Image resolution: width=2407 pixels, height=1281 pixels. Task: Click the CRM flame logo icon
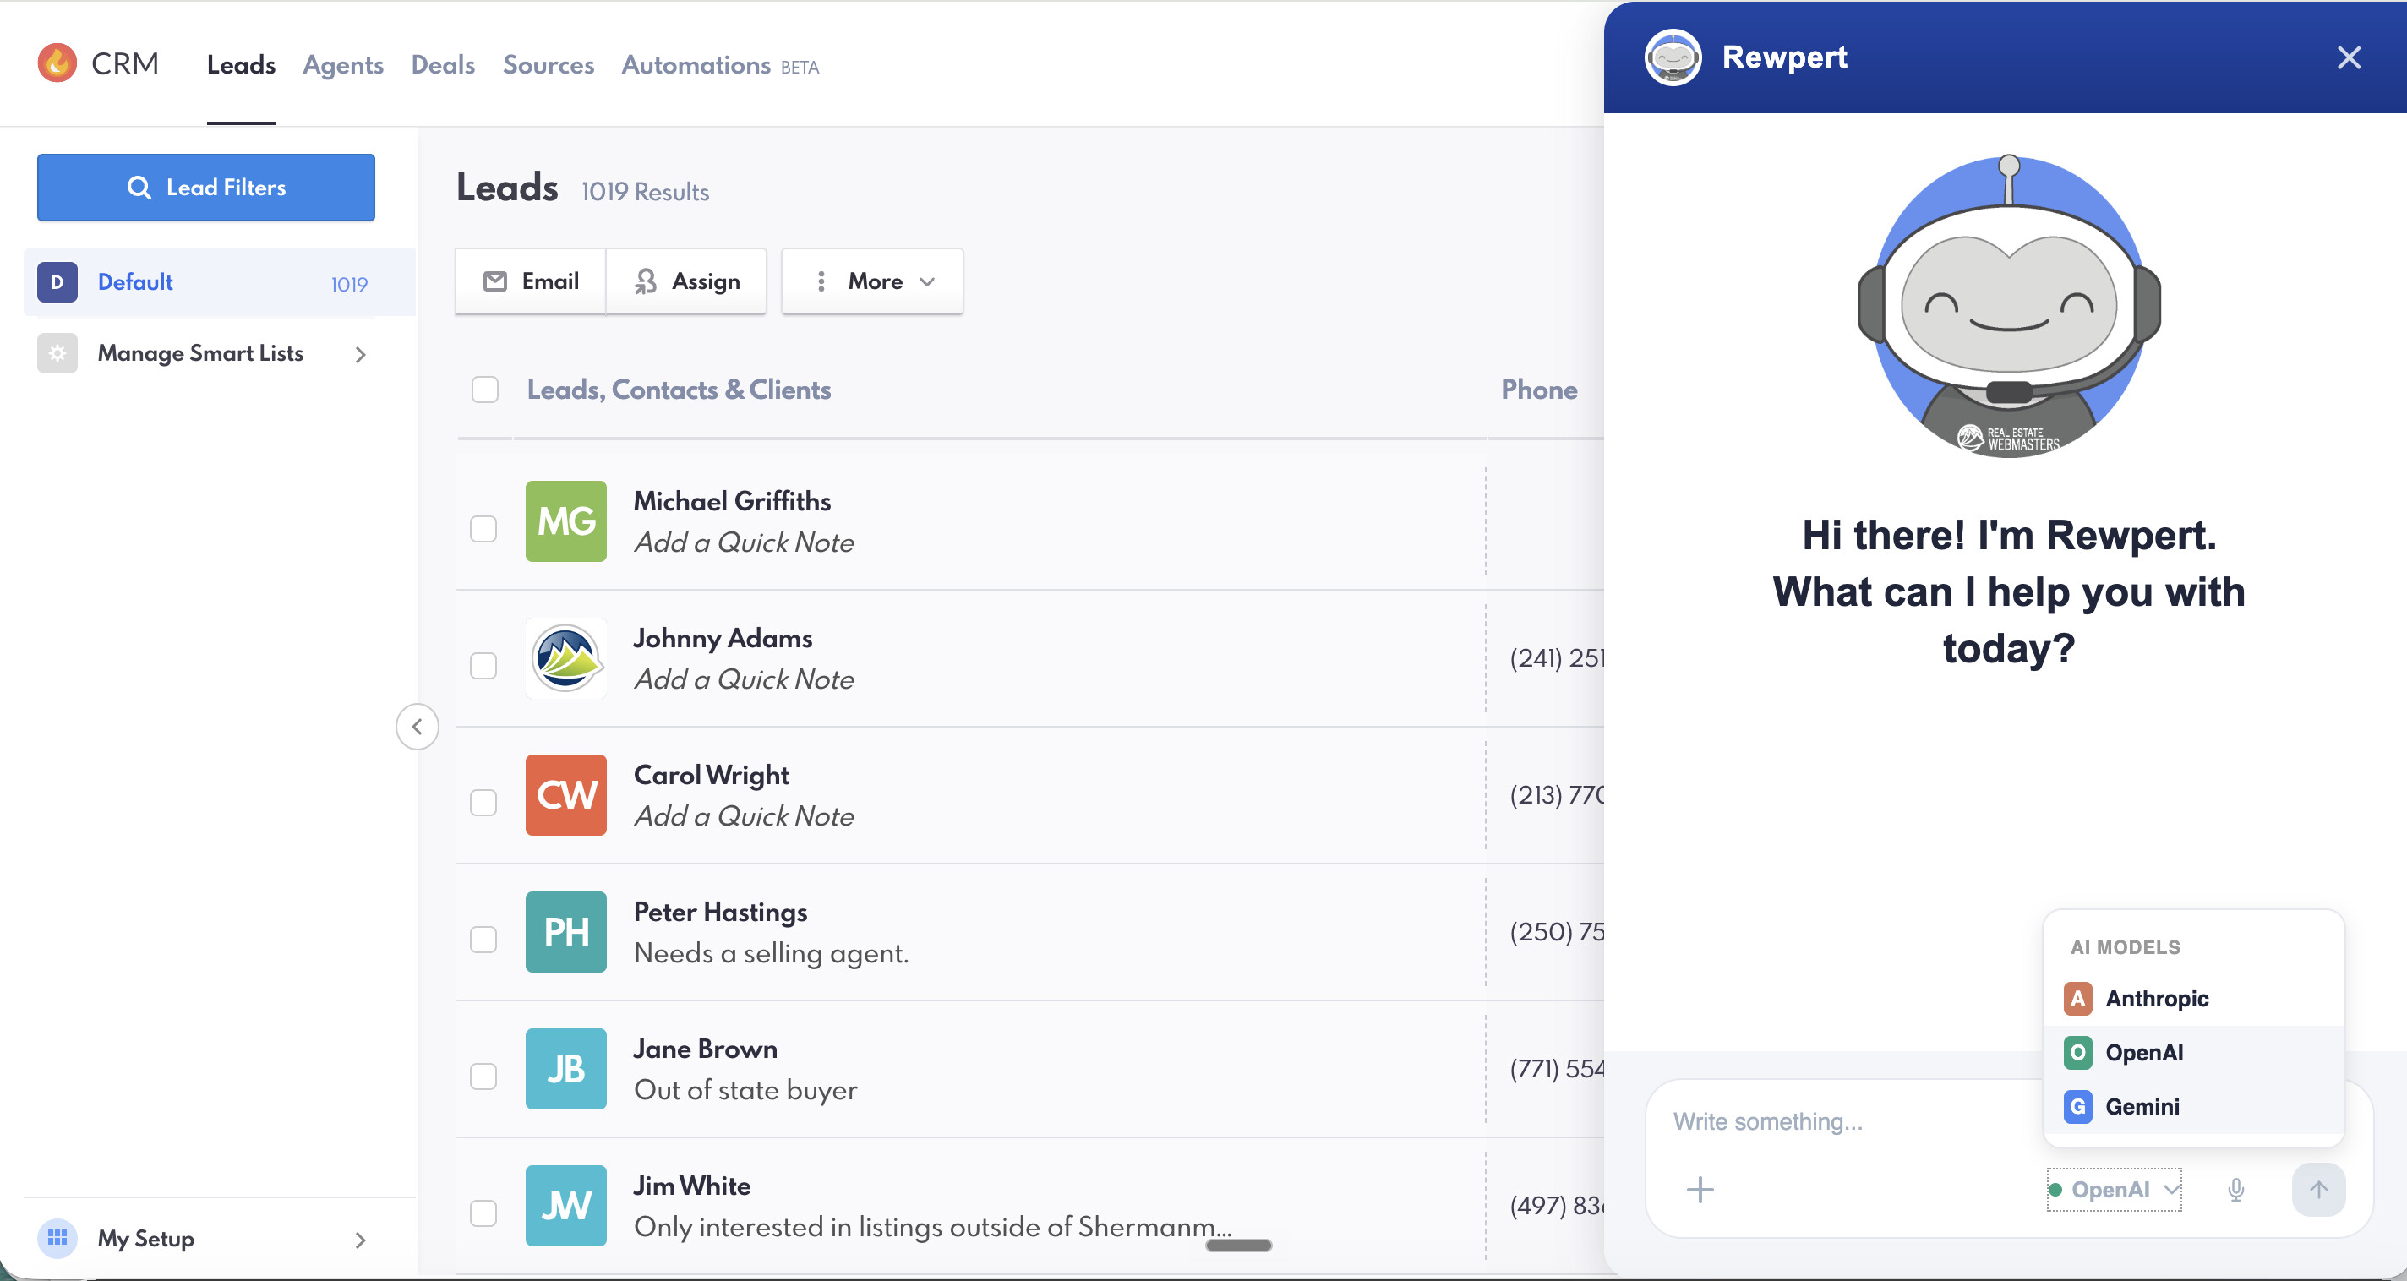coord(57,63)
